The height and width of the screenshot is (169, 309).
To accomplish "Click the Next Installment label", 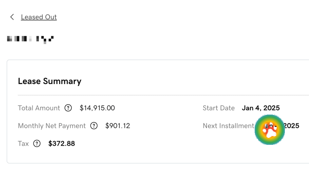I will point(228,126).
